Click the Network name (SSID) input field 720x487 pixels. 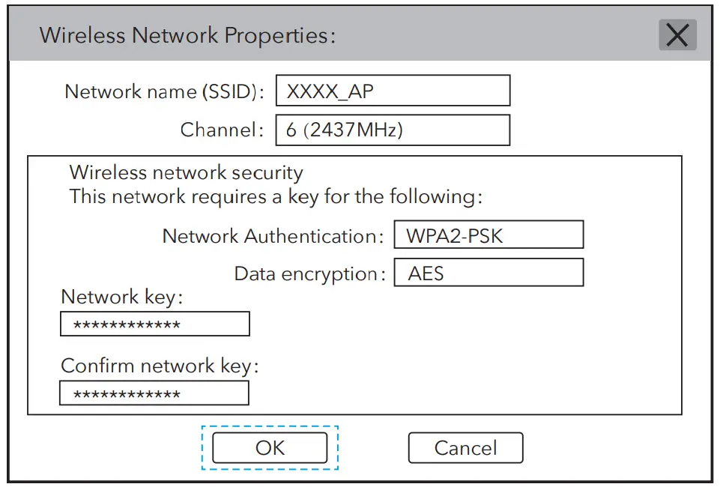pos(393,91)
